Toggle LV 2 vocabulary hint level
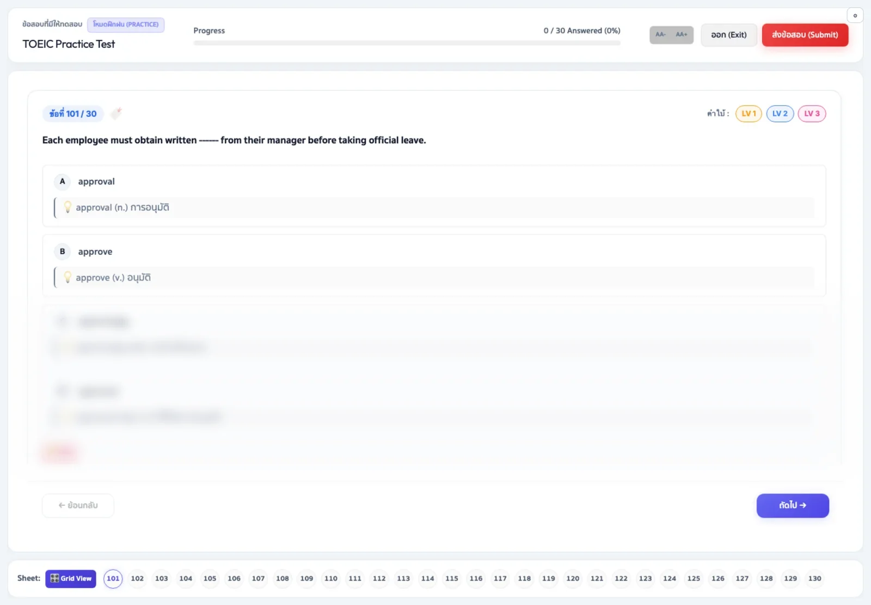 coord(780,113)
